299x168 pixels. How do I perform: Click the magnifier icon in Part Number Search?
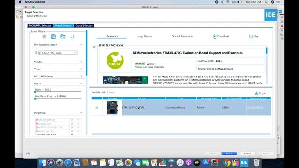coord(36,53)
